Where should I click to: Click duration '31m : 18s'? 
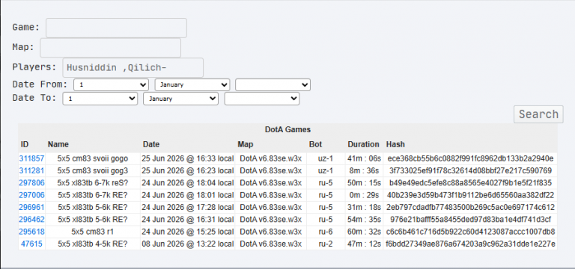point(364,207)
